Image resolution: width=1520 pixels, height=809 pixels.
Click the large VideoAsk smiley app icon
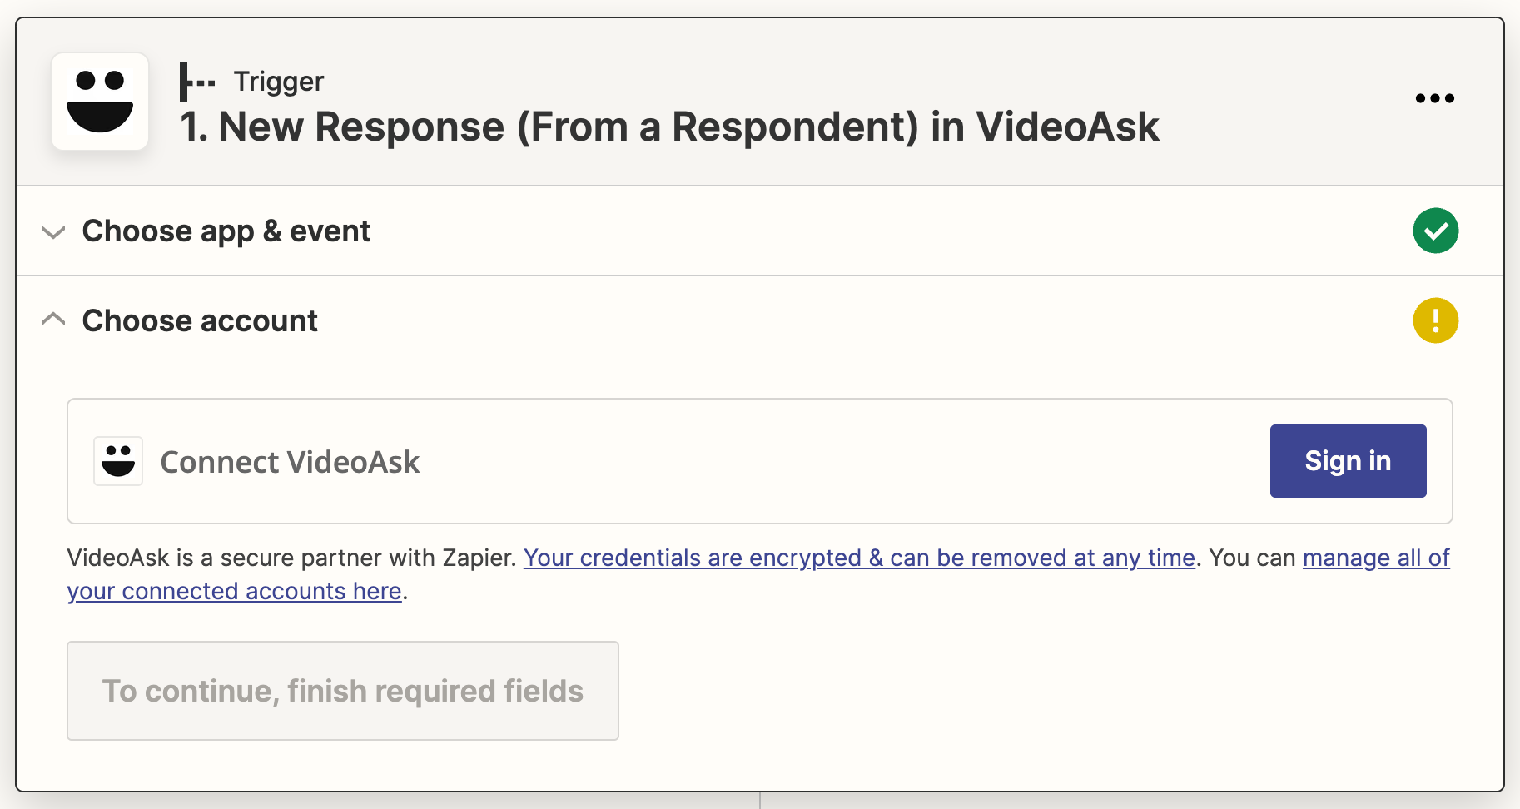[x=100, y=102]
